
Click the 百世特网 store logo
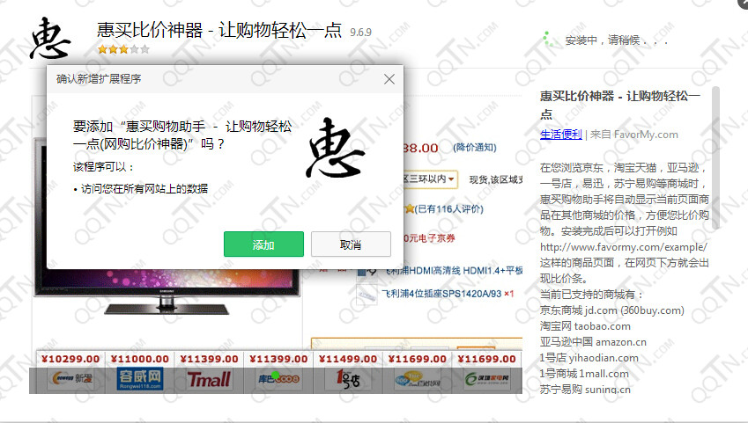420,379
